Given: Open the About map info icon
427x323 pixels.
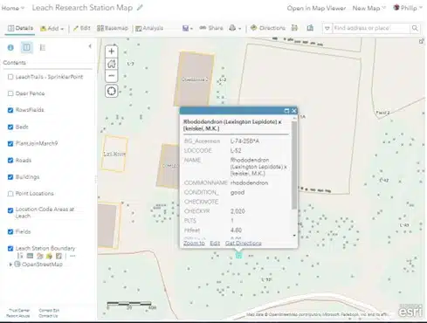Looking at the screenshot, I should click(x=10, y=47).
